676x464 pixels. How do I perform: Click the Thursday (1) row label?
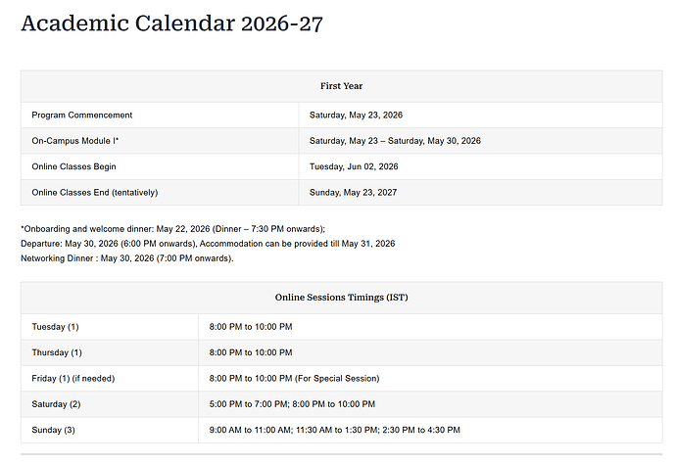[x=57, y=352]
